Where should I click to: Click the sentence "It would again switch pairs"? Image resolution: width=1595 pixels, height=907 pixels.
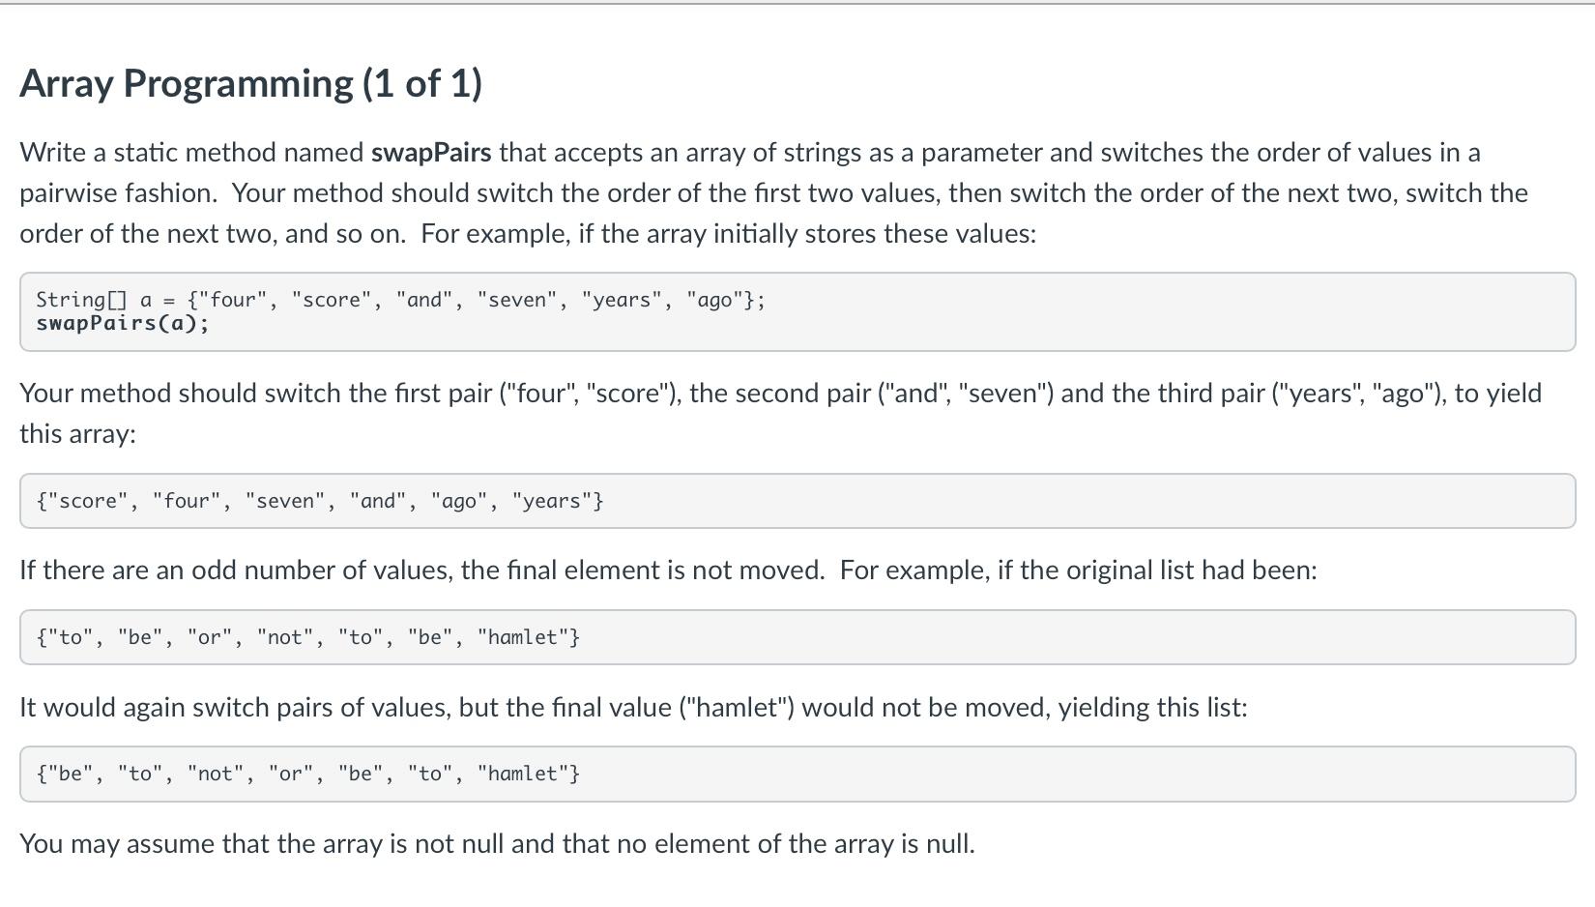[x=633, y=708]
